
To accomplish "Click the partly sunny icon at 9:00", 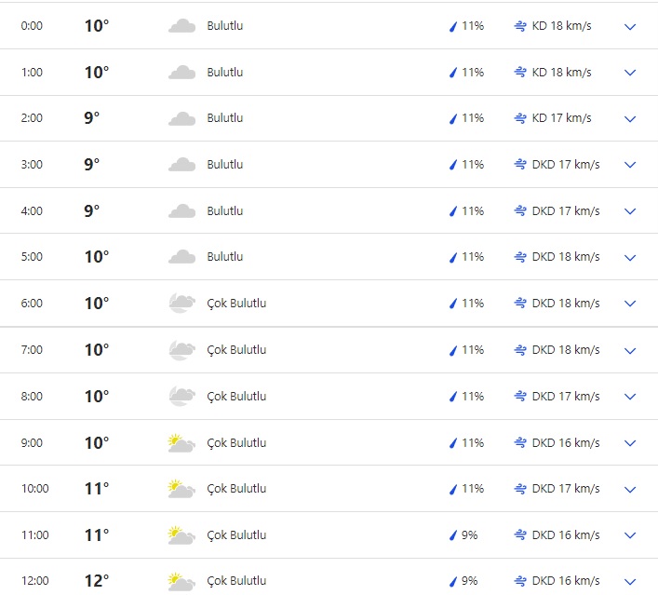I will click(181, 443).
